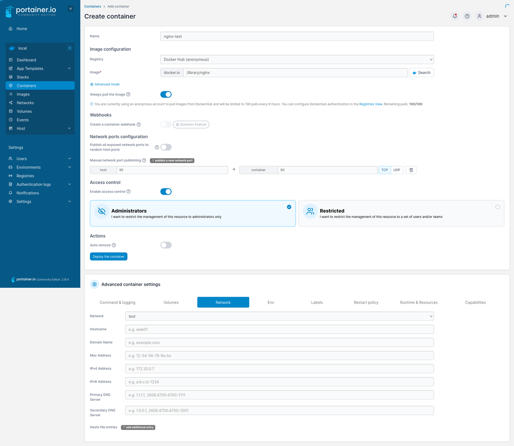Open notifications bell icon in header
514x446 pixels.
coord(454,16)
